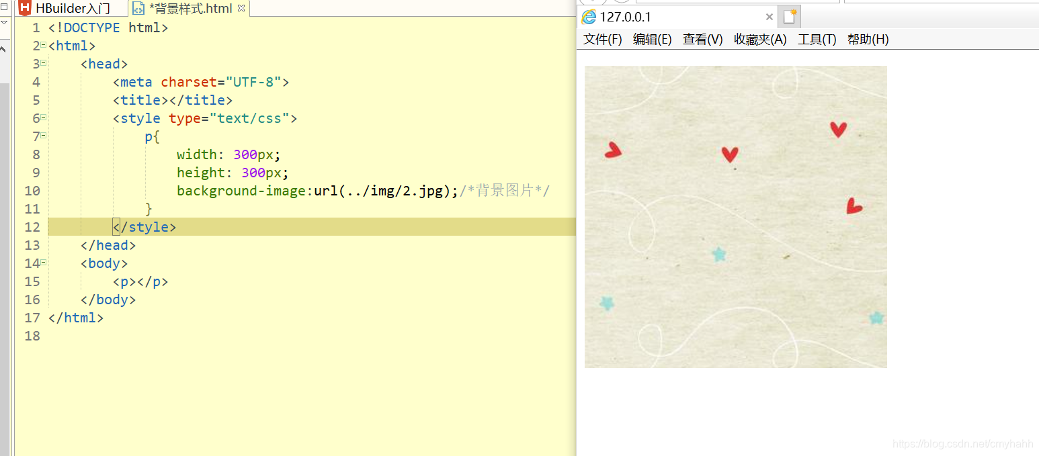Image resolution: width=1039 pixels, height=456 pixels.
Task: Click the html file icon on 背景样式 tab
Action: click(138, 9)
